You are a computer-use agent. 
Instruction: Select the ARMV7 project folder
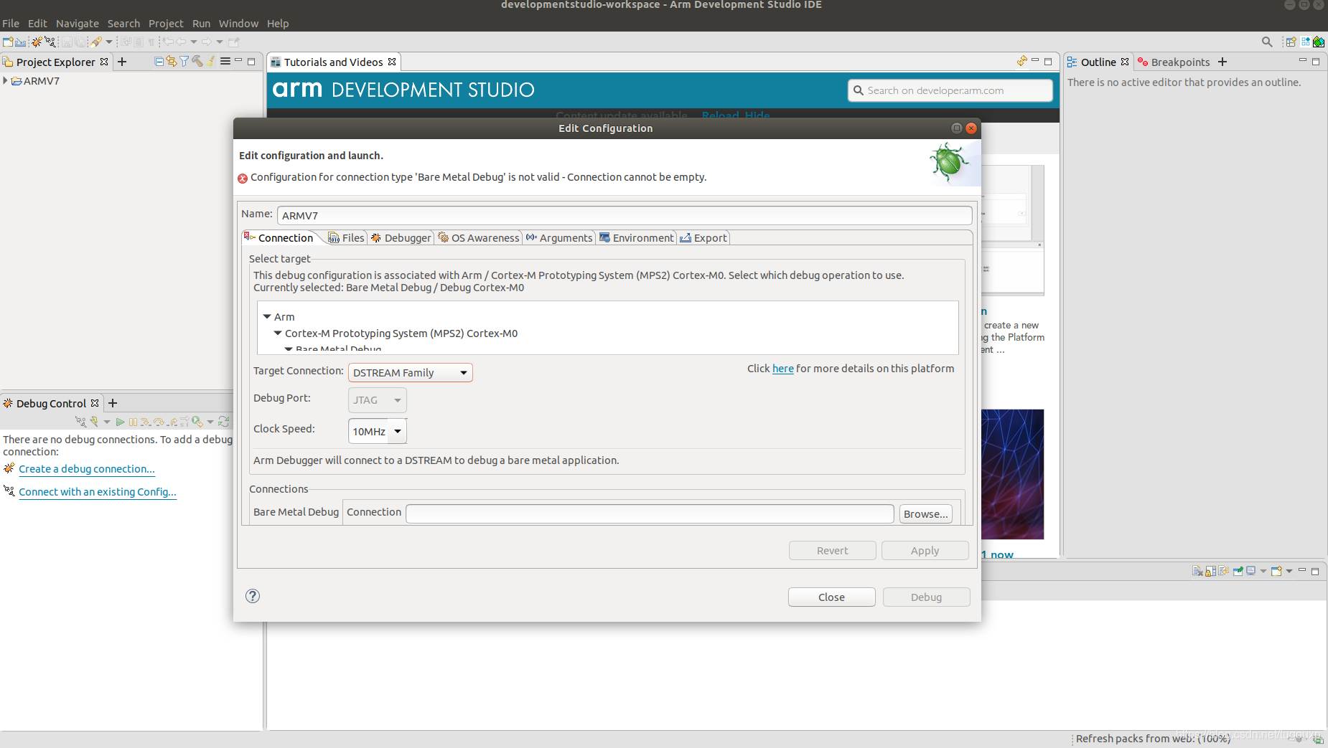tap(36, 81)
